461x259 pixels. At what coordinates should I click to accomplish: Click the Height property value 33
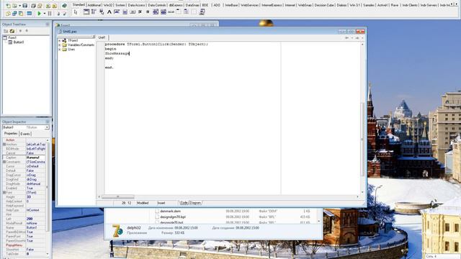click(x=35, y=196)
